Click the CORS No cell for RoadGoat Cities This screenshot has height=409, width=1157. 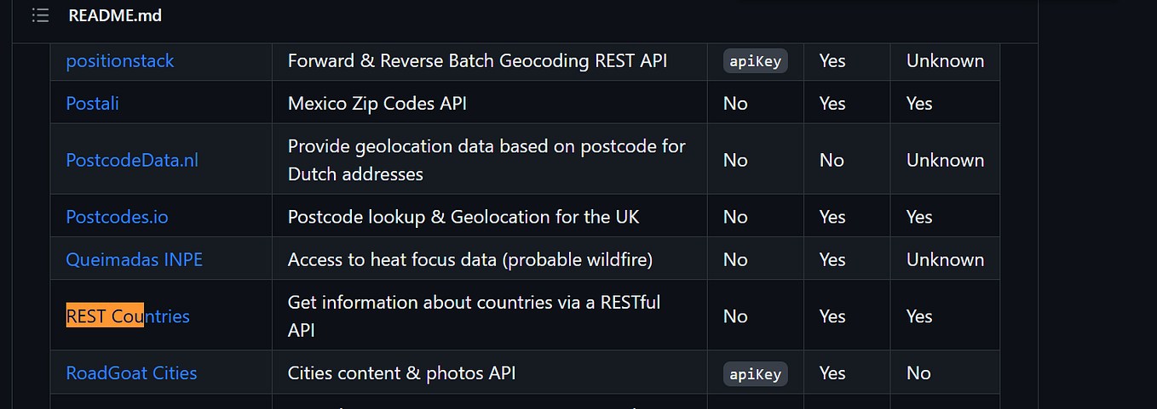918,372
